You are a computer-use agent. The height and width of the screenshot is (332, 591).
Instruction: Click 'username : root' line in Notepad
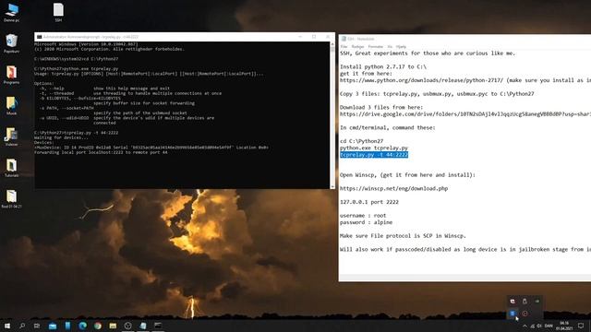click(363, 215)
